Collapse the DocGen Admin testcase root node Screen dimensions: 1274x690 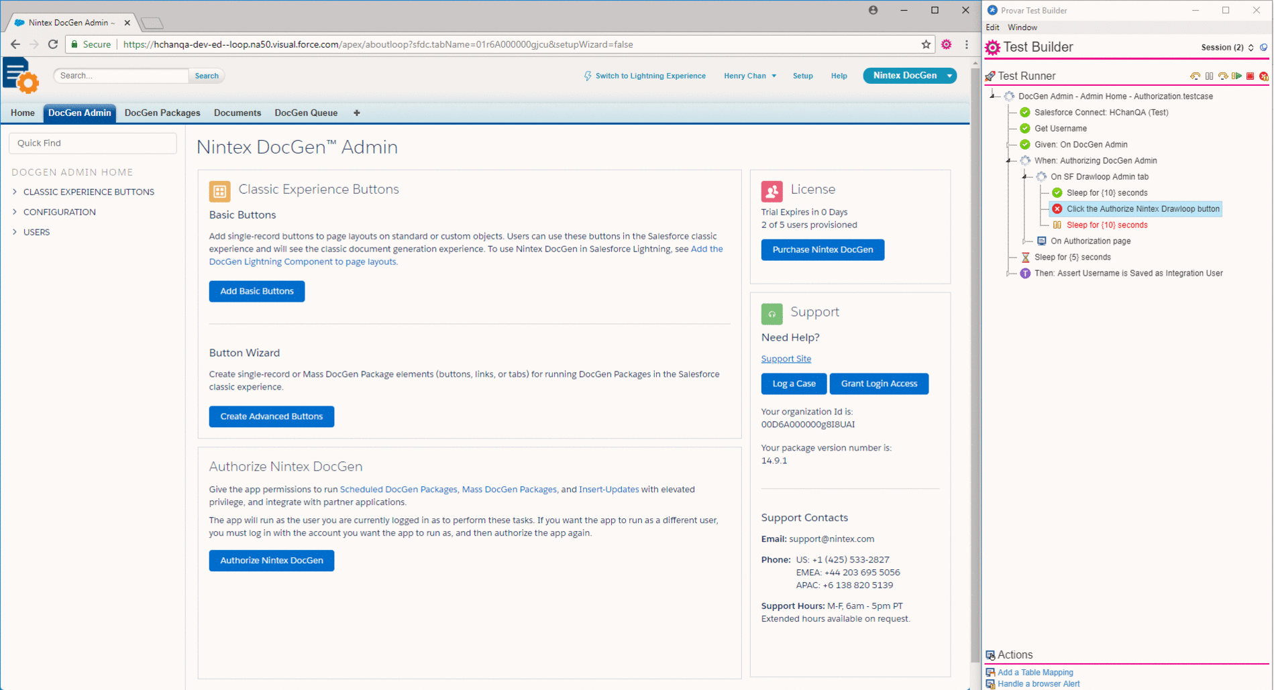993,96
